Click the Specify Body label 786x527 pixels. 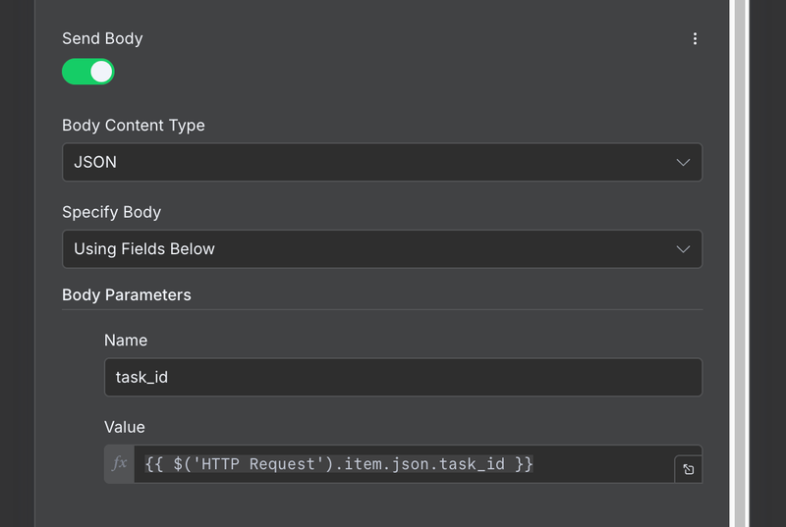point(111,212)
